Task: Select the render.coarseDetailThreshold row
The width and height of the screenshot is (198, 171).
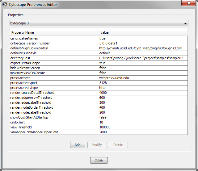Action: coord(54,93)
